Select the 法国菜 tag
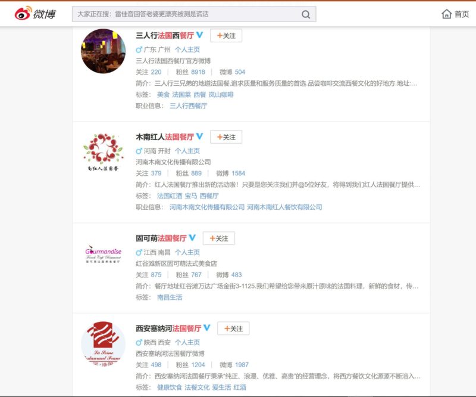This screenshot has width=476, height=397. point(181,95)
